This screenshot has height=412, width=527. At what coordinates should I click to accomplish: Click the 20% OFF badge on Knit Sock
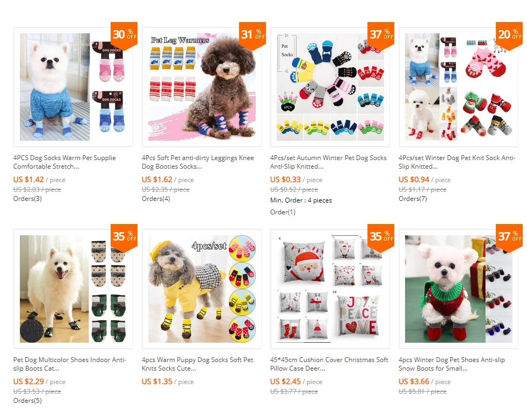509,35
